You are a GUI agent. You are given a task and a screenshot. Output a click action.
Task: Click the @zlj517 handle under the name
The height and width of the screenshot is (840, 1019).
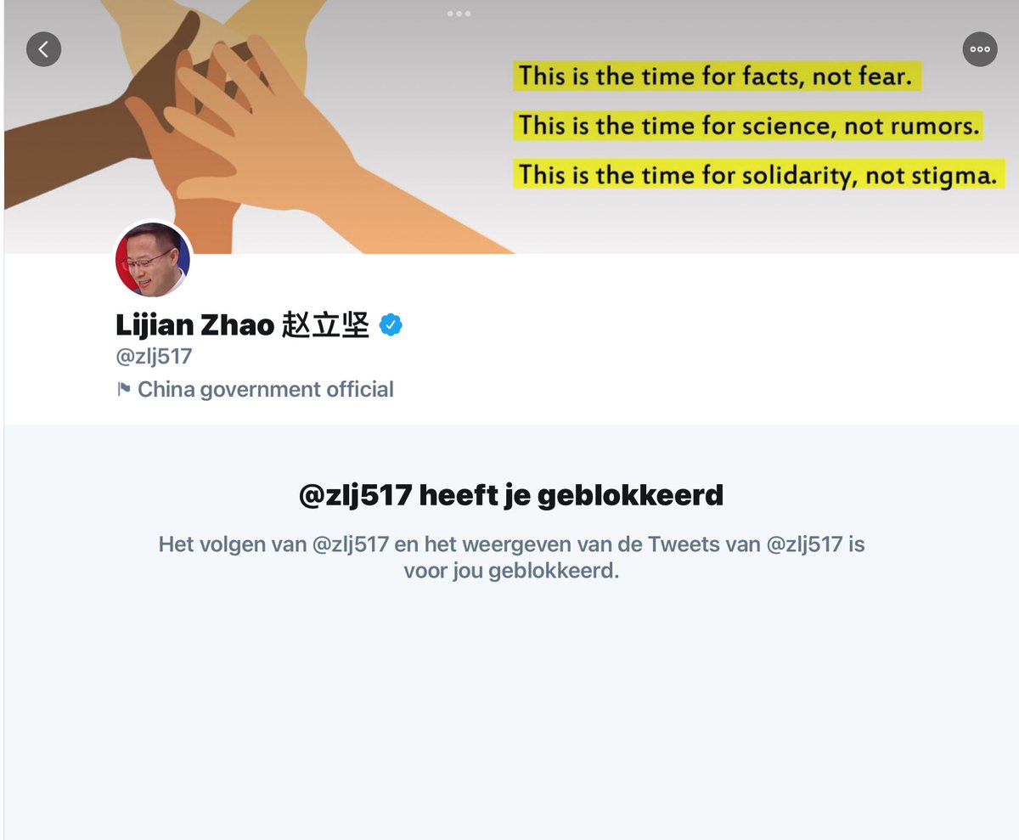[154, 357]
